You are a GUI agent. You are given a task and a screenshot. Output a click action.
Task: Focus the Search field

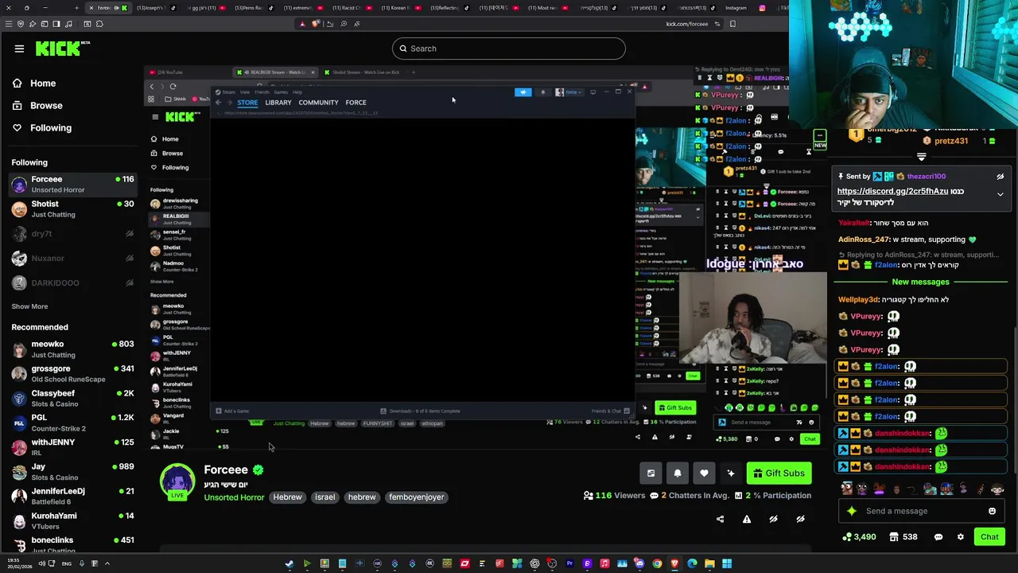(509, 49)
